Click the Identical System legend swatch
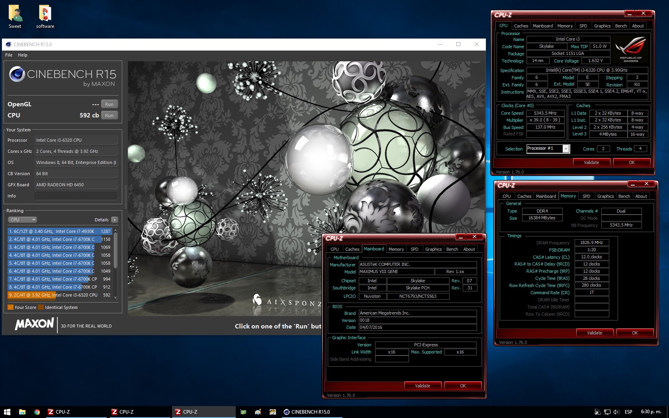 (41, 307)
